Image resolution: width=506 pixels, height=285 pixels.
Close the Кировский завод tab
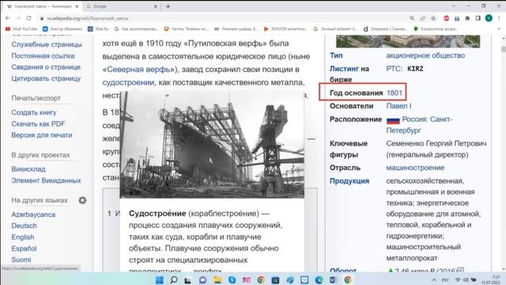pos(77,6)
